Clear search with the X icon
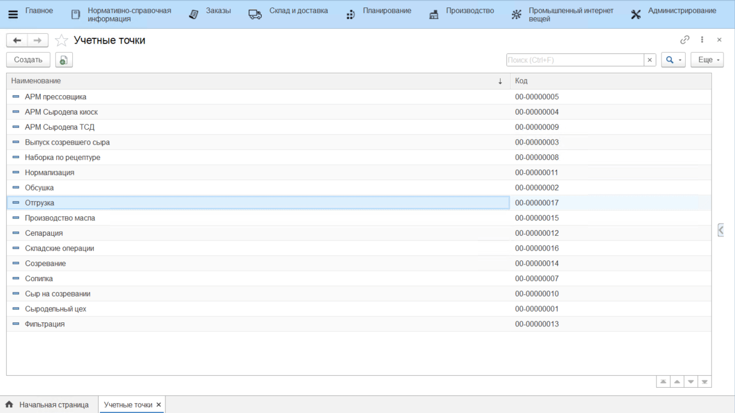The height and width of the screenshot is (413, 735). [650, 60]
